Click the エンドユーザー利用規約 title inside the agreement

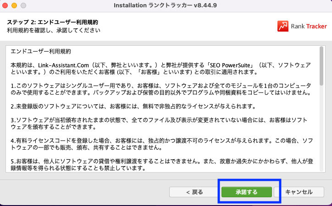(41, 51)
